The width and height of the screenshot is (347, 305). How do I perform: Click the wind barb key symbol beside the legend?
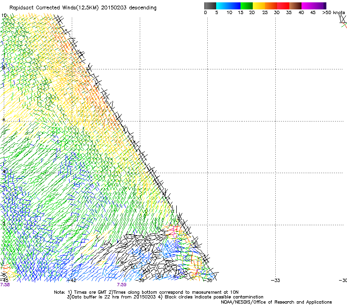tap(343, 22)
